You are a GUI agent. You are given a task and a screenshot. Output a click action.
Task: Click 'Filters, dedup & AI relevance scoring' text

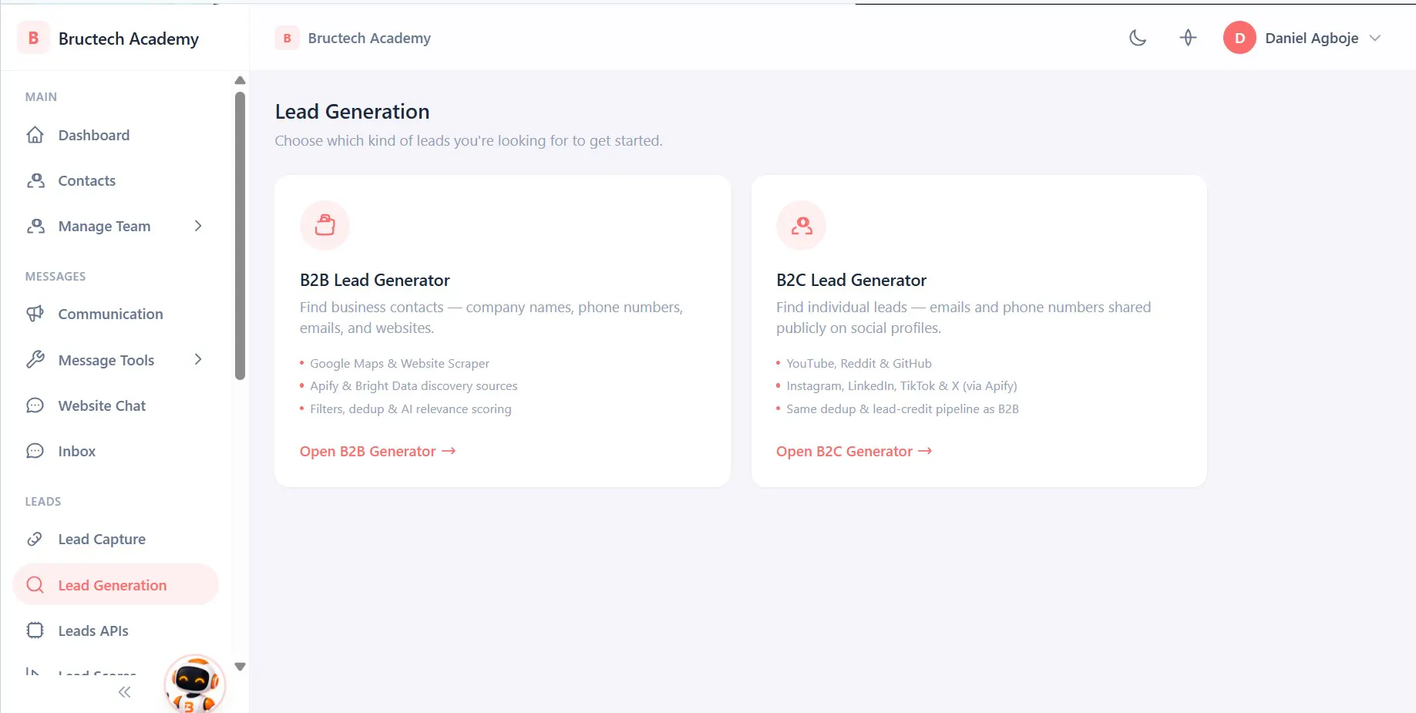point(410,409)
